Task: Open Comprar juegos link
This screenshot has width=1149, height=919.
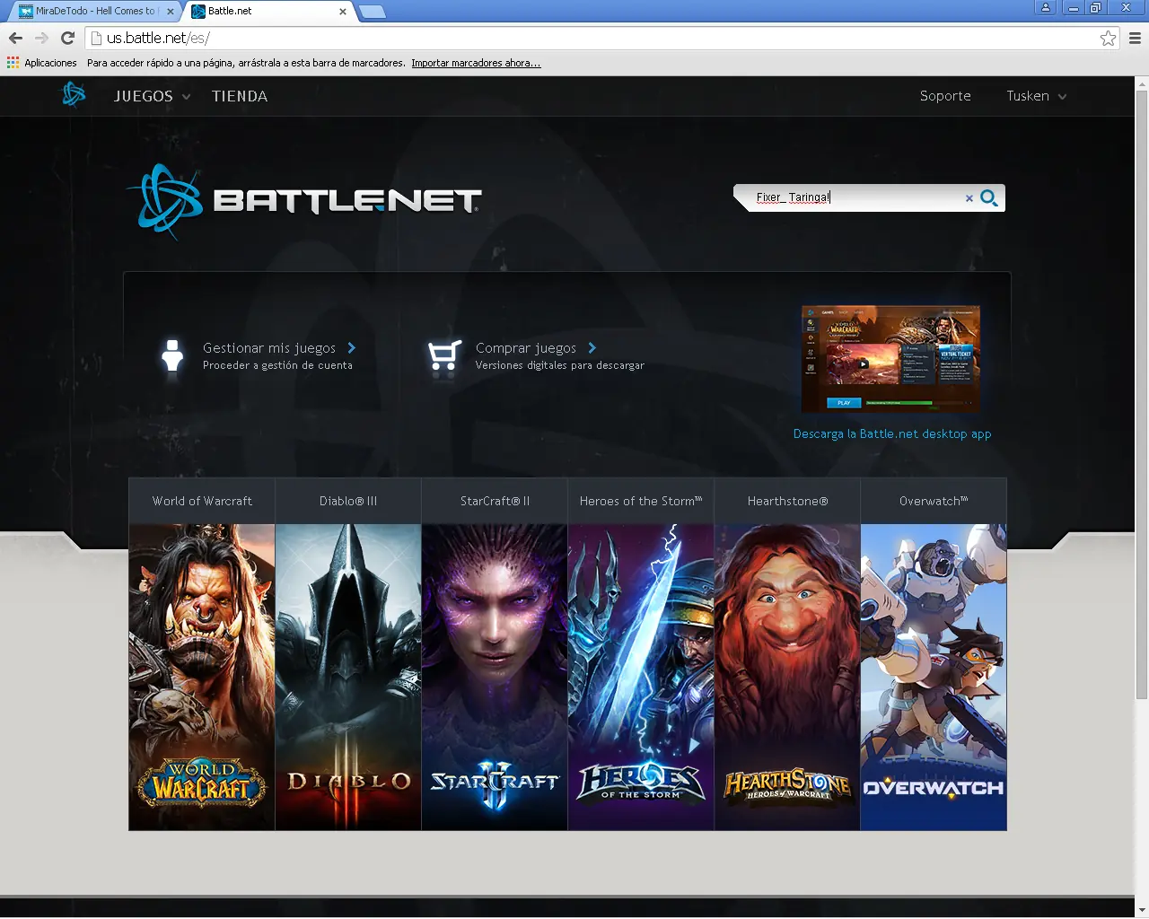Action: [x=536, y=348]
